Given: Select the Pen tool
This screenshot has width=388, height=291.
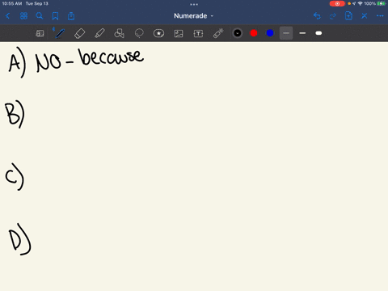Looking at the screenshot, I should (60, 33).
